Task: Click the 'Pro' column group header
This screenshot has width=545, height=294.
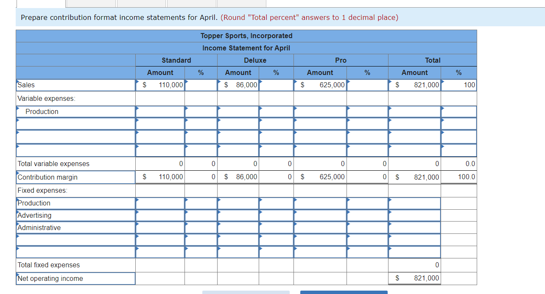Action: click(341, 60)
